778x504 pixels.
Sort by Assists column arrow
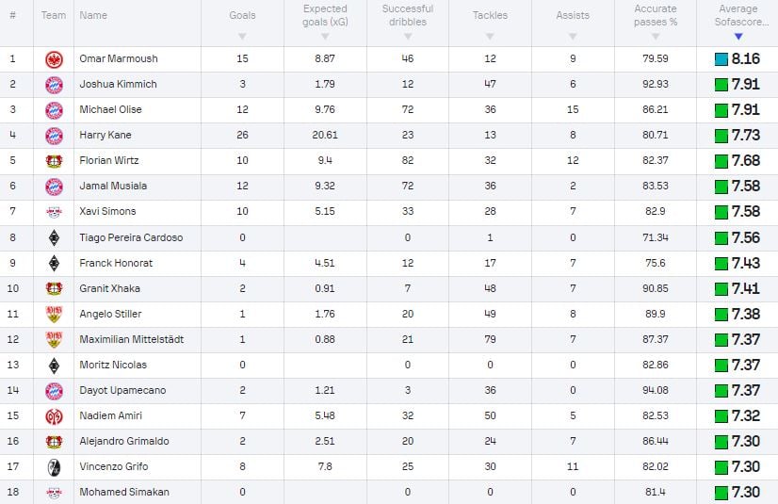coord(573,36)
